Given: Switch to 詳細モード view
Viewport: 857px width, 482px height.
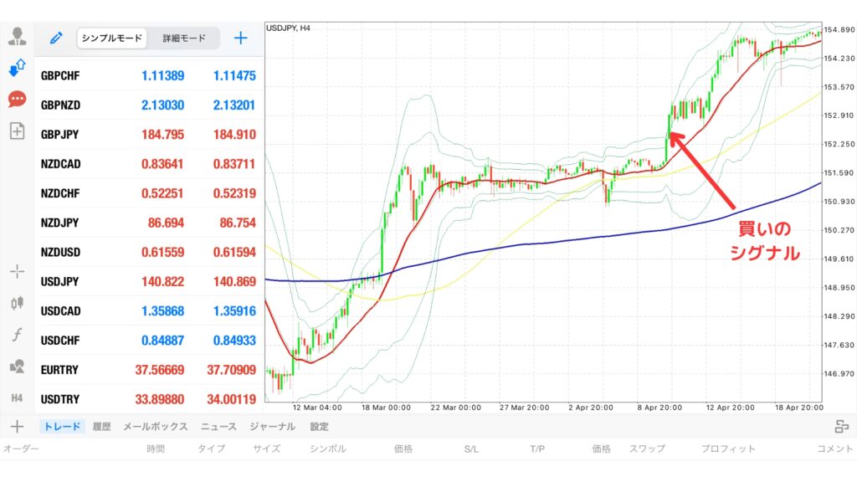Looking at the screenshot, I should pyautogui.click(x=184, y=38).
